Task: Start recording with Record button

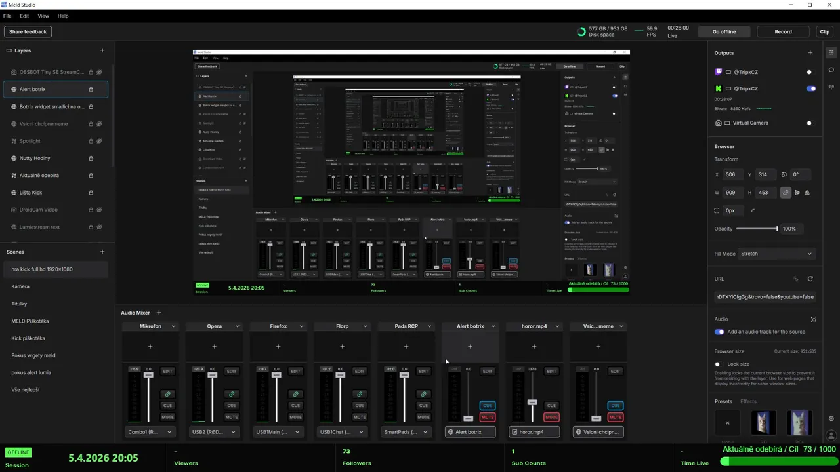Action: tap(783, 31)
